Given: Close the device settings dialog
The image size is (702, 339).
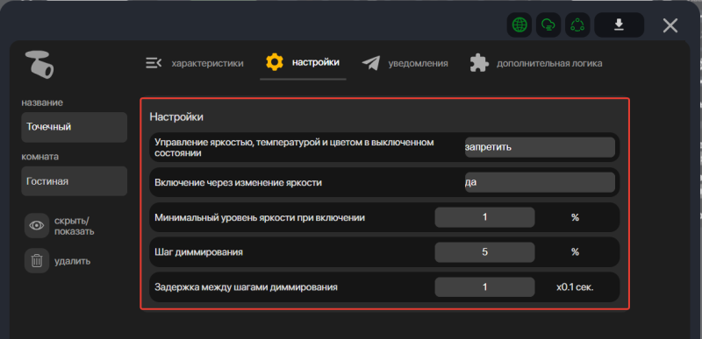Looking at the screenshot, I should coord(670,25).
